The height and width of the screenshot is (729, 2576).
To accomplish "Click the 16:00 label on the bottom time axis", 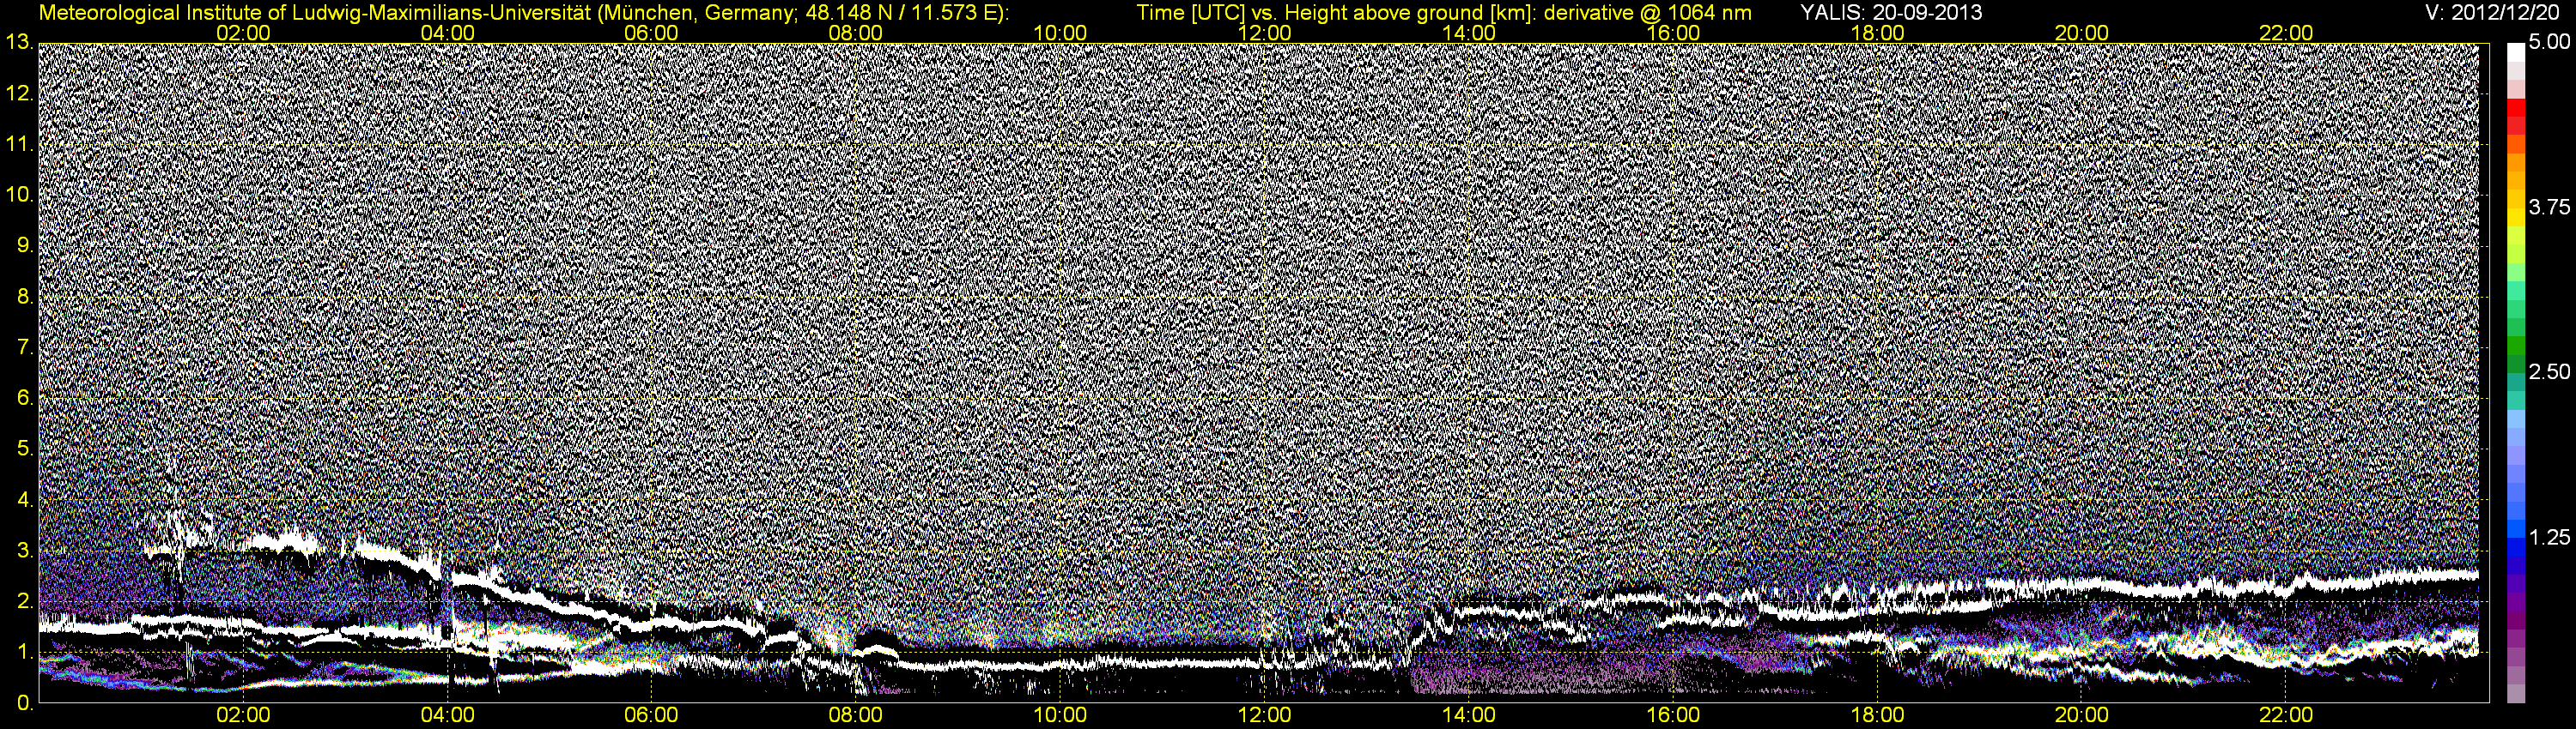I will click(x=1673, y=716).
